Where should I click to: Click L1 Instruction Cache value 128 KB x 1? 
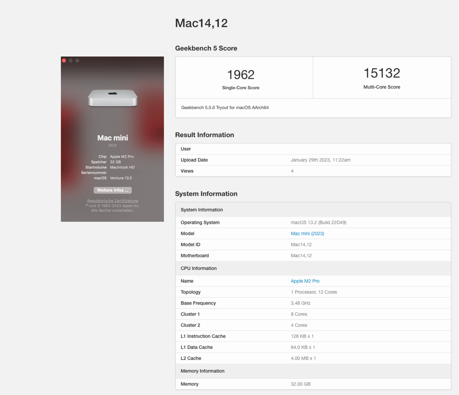[302, 336]
